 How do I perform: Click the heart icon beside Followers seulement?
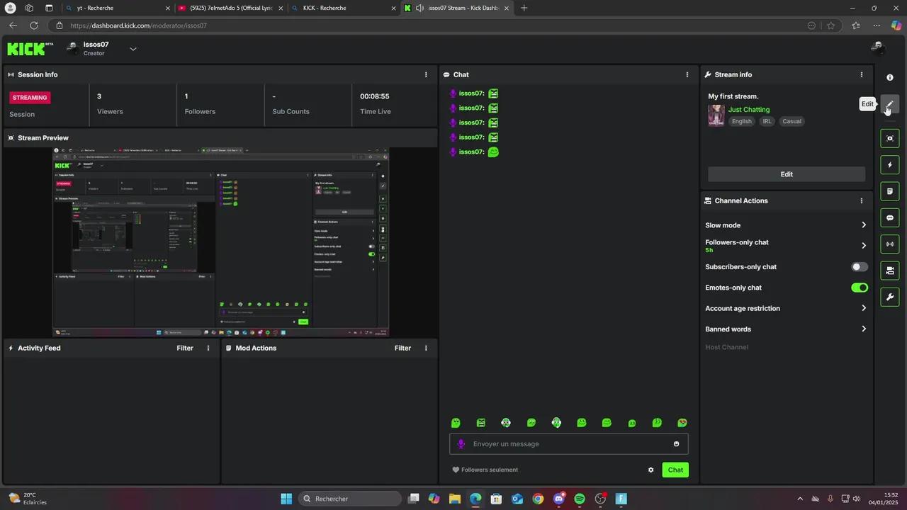456,470
